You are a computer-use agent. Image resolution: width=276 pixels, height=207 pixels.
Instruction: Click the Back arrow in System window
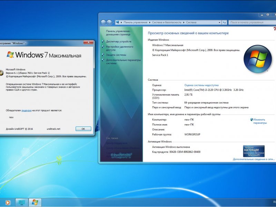103,22
